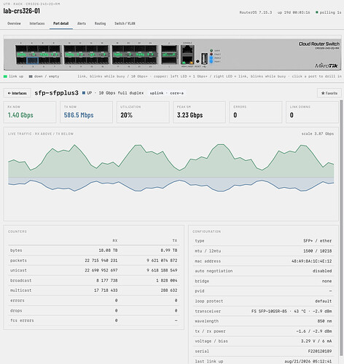Click RX broadcast value 8 177 738
This screenshot has height=364, width=344.
tap(107, 280)
